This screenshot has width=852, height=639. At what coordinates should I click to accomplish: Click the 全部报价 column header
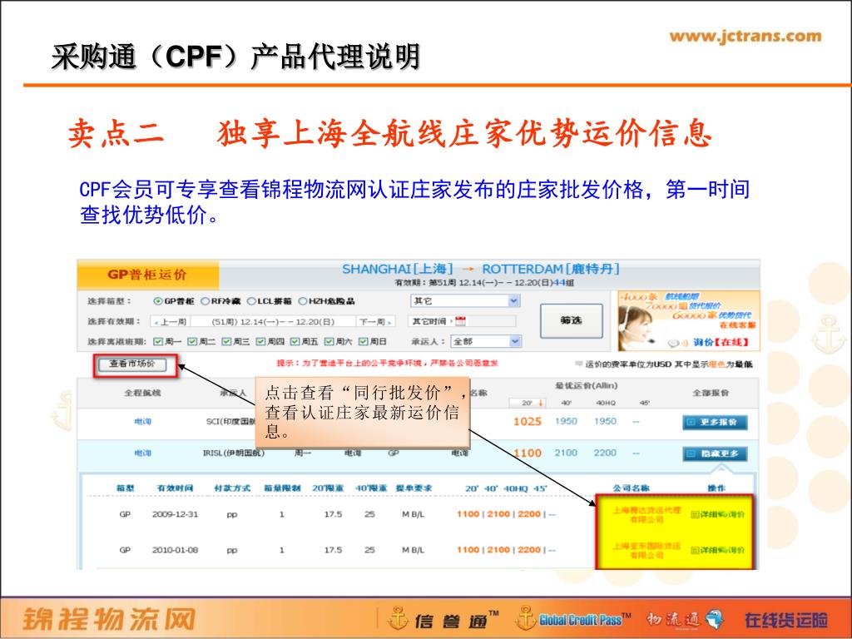click(711, 393)
